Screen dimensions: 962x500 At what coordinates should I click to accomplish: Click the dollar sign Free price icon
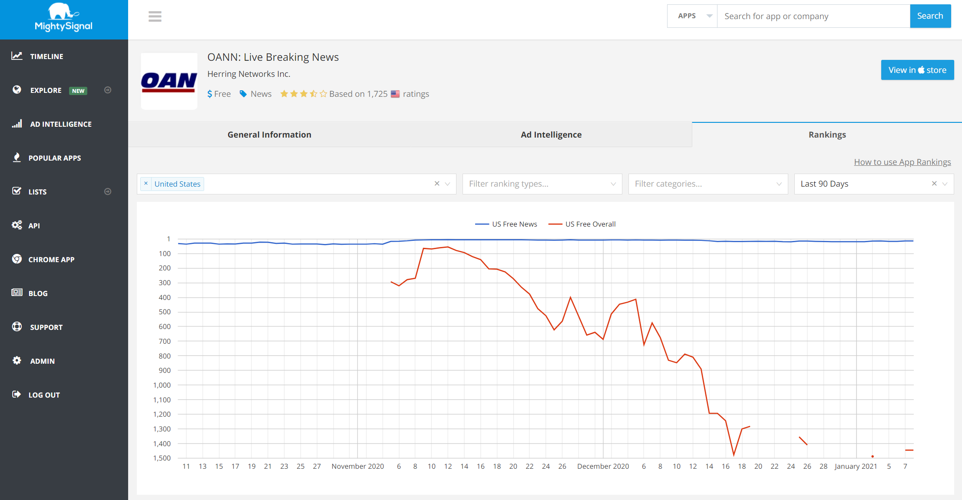tap(210, 94)
